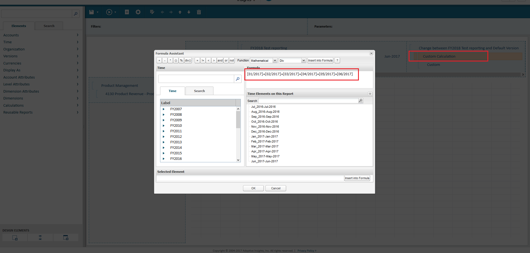The width and height of the screenshot is (530, 253).
Task: Open the Div function dropdown
Action: coord(292,60)
